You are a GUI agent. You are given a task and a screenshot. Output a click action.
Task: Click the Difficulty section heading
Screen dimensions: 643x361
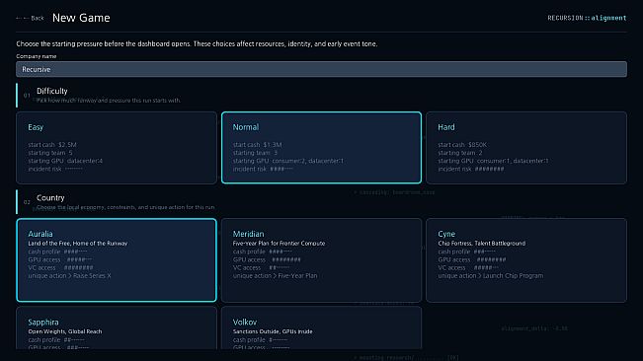(51, 91)
